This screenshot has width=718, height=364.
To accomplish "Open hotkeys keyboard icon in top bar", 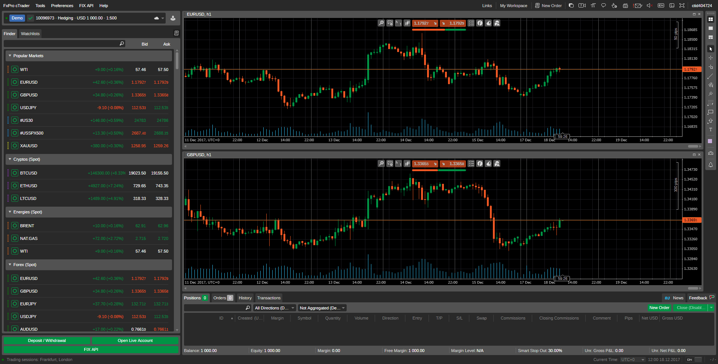I will pyautogui.click(x=625, y=6).
